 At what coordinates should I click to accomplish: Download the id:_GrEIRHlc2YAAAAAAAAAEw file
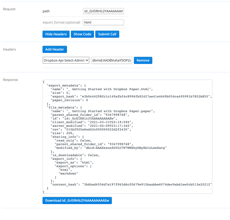pyautogui.click(x=77, y=200)
